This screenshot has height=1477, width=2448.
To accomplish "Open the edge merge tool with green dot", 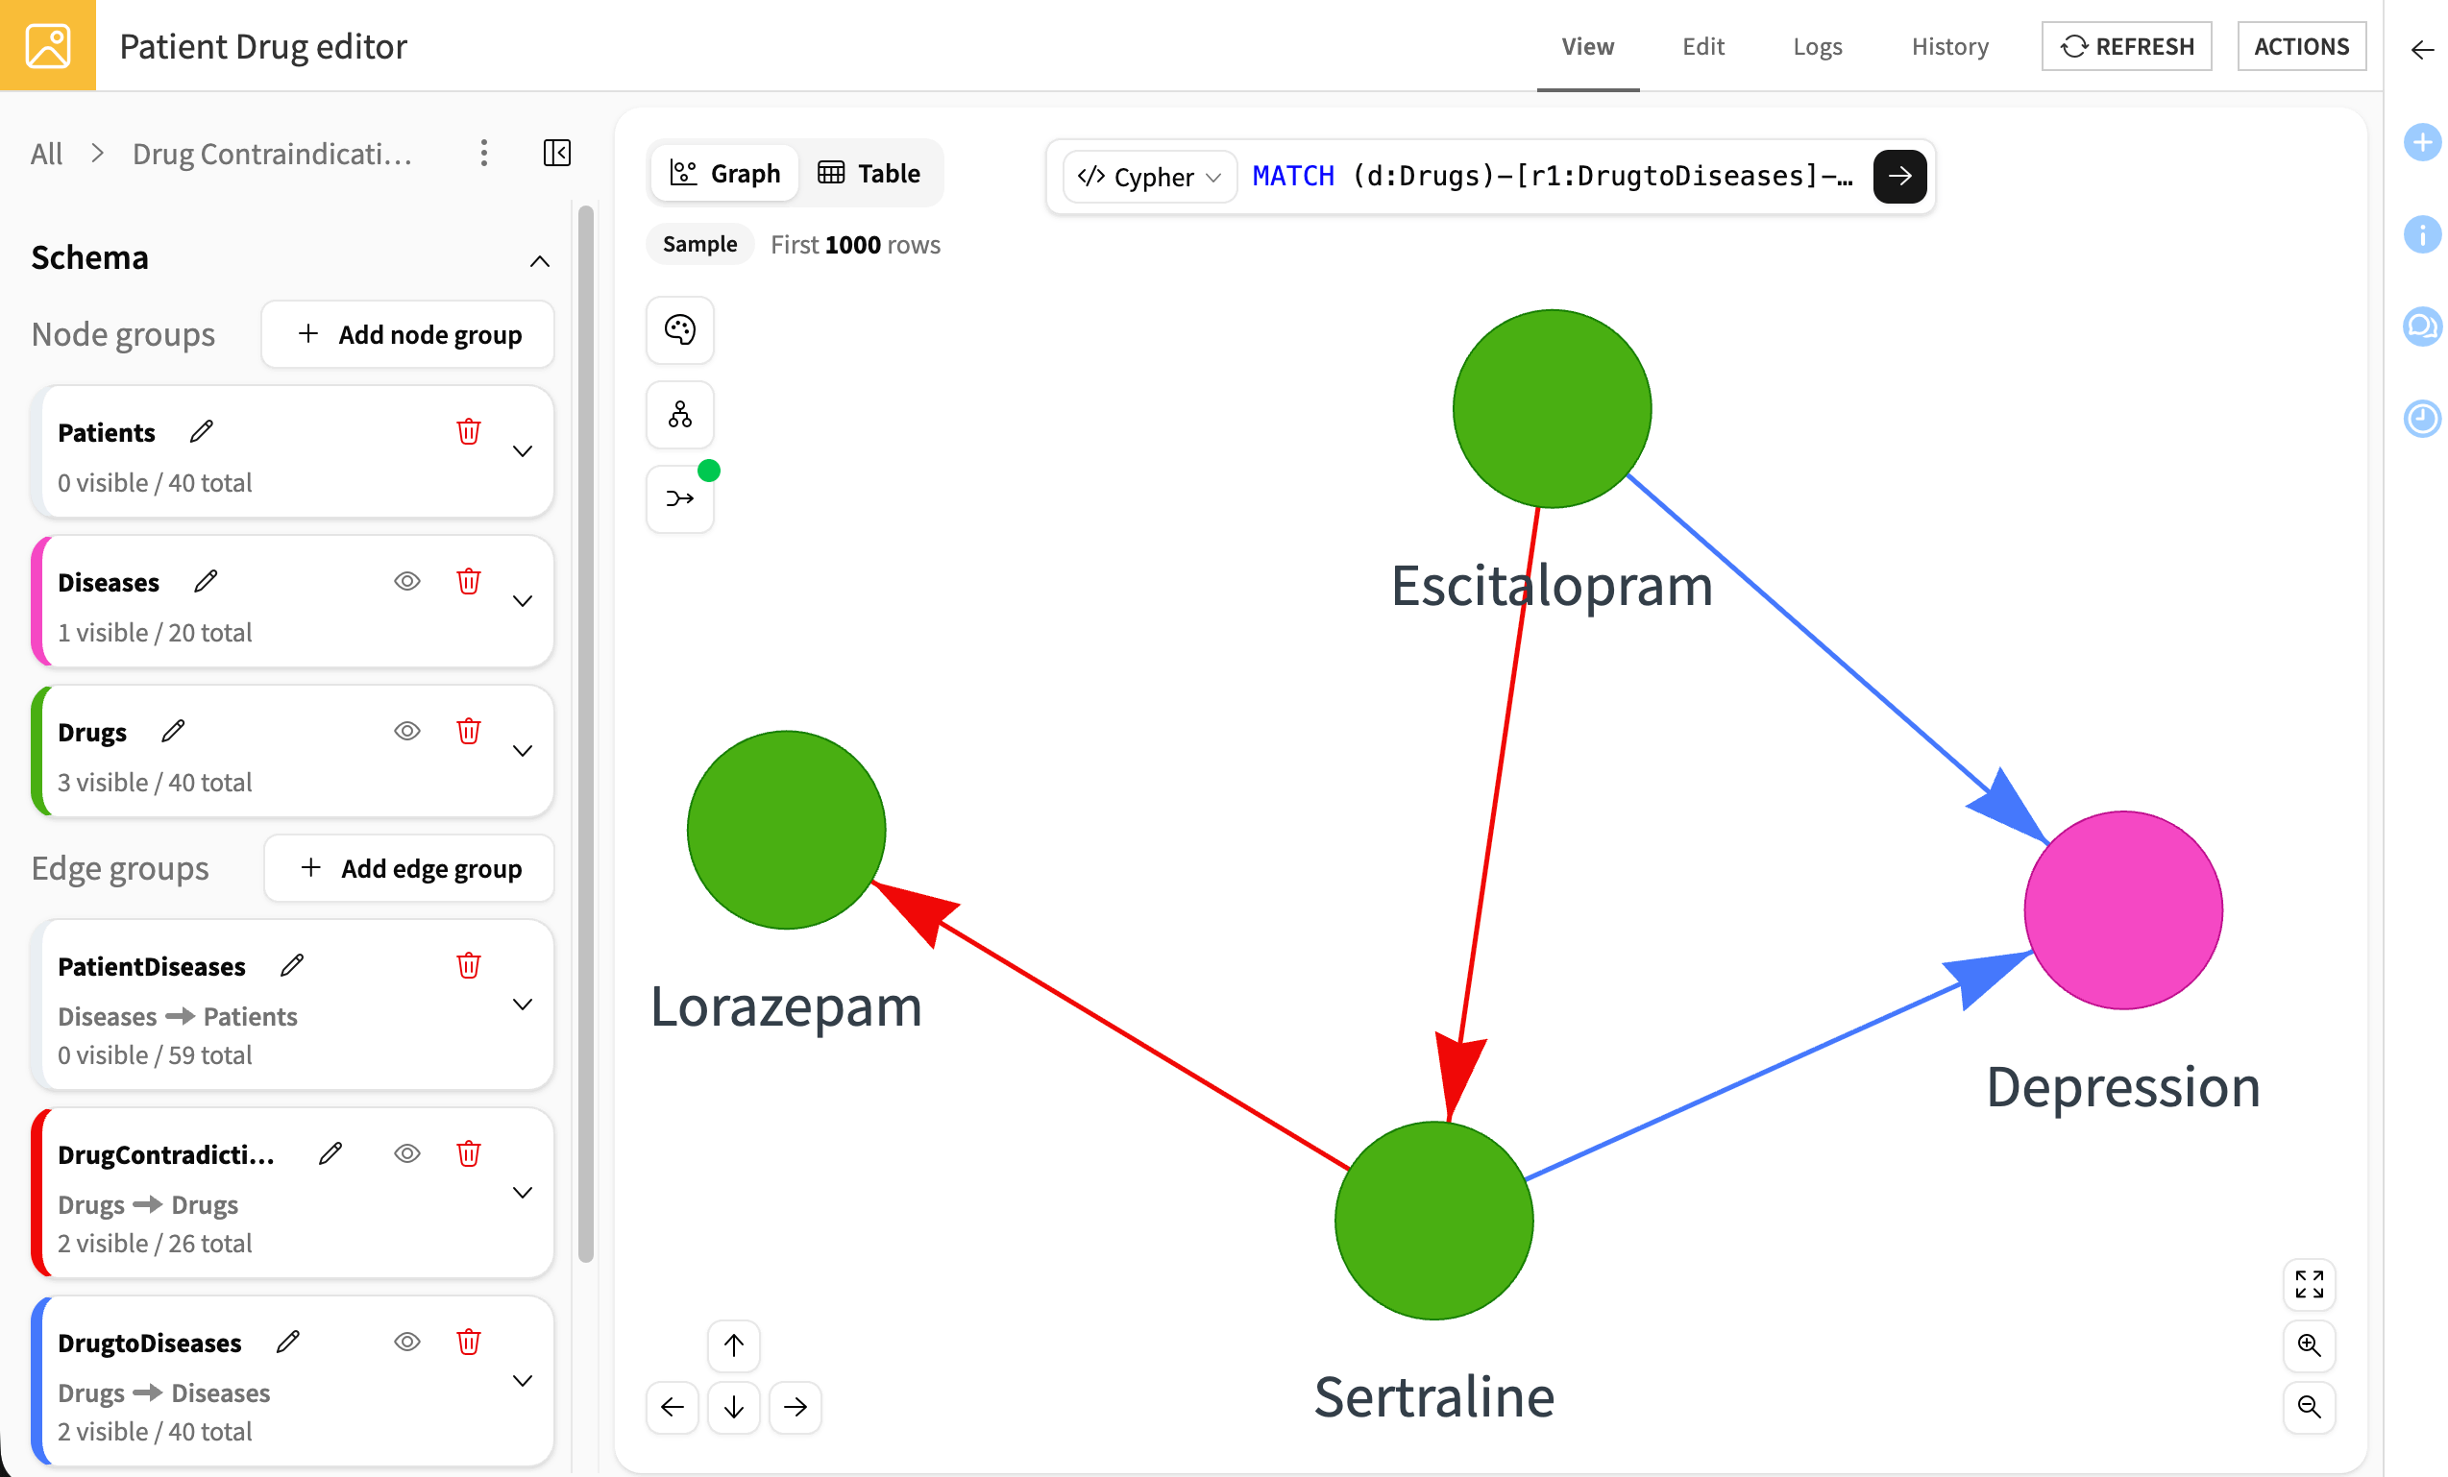I will click(x=679, y=498).
